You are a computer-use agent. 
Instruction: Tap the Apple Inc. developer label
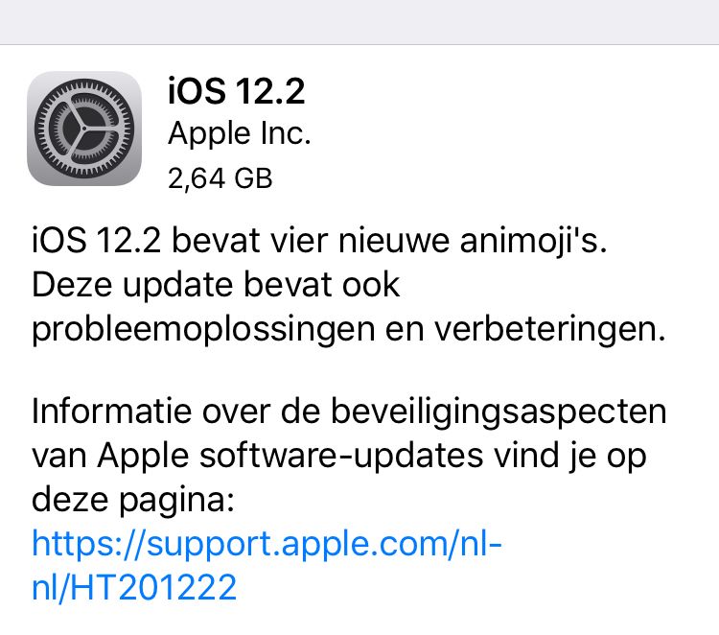(240, 133)
